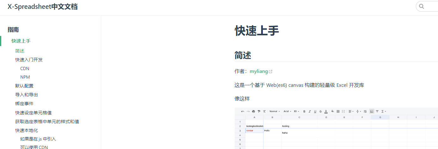Click the redo icon in the spreadsheet toolbar
438x149 pixels.
(248, 111)
